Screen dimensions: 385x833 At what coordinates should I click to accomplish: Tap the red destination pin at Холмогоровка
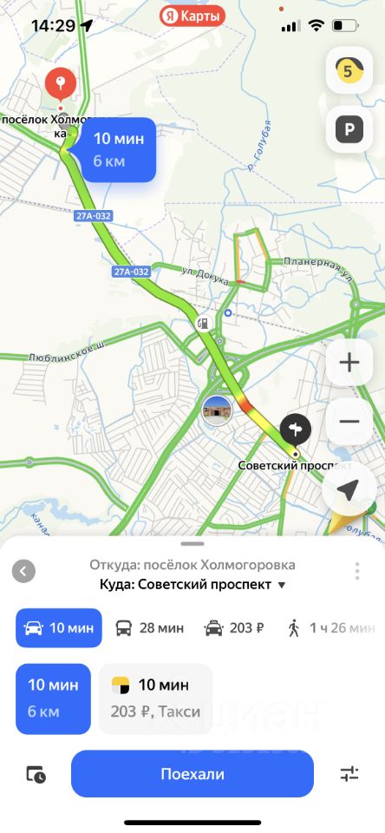[60, 85]
